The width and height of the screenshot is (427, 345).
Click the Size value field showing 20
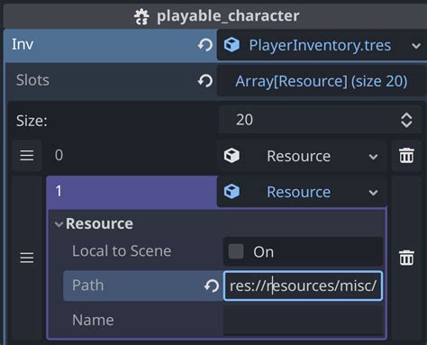(x=321, y=120)
